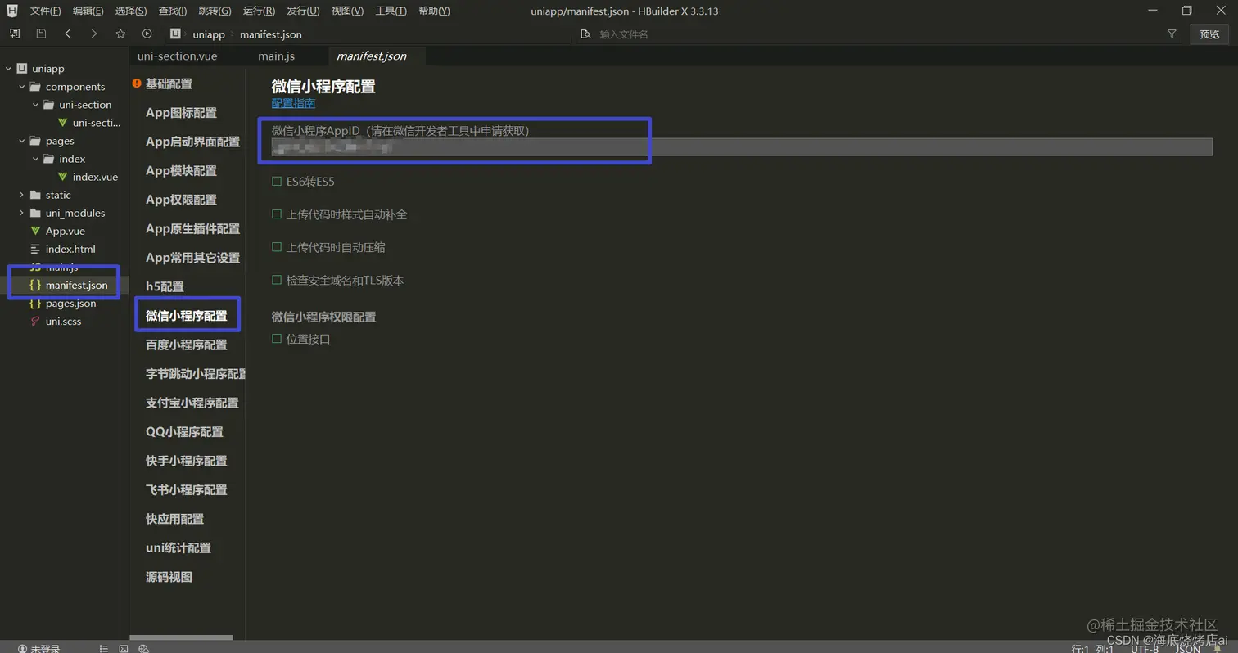Open index.vue in file tree

tap(95, 177)
